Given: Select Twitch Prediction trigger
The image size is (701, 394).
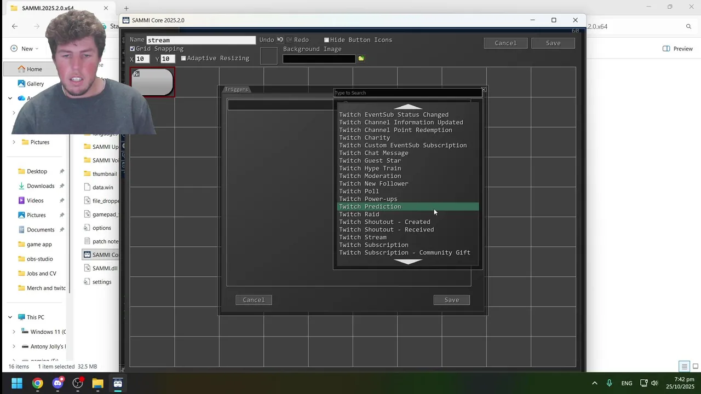Looking at the screenshot, I should click(x=408, y=207).
